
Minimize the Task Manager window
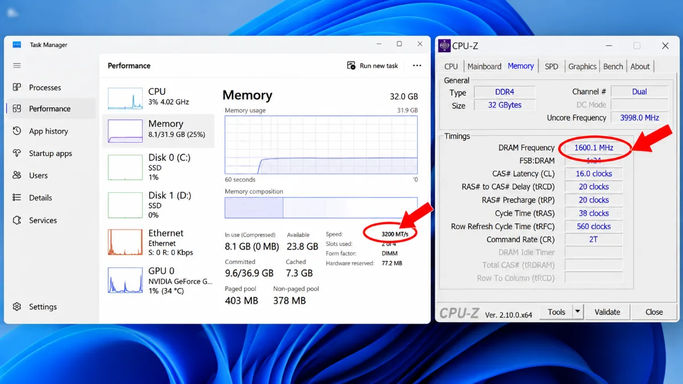pyautogui.click(x=378, y=44)
